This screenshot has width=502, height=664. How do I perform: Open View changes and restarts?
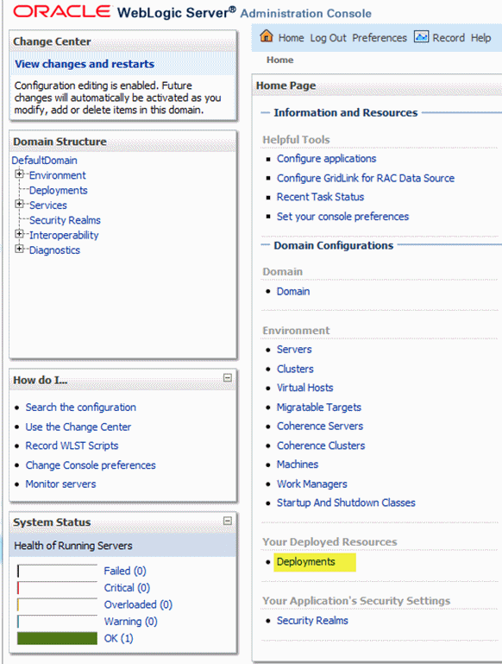tap(85, 64)
